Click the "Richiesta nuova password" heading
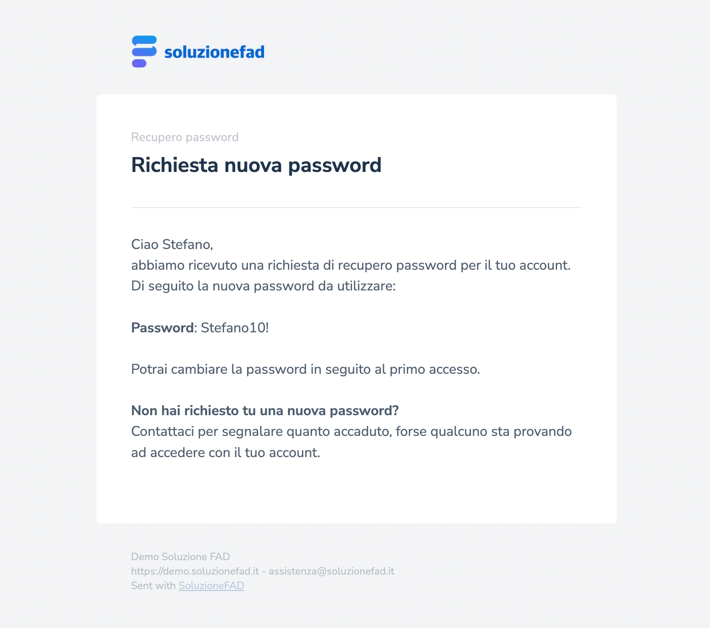 pos(256,165)
